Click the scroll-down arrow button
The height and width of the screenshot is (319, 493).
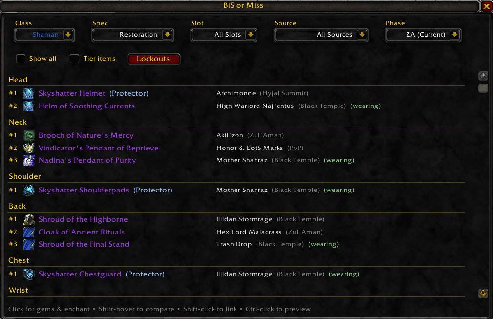click(x=483, y=293)
